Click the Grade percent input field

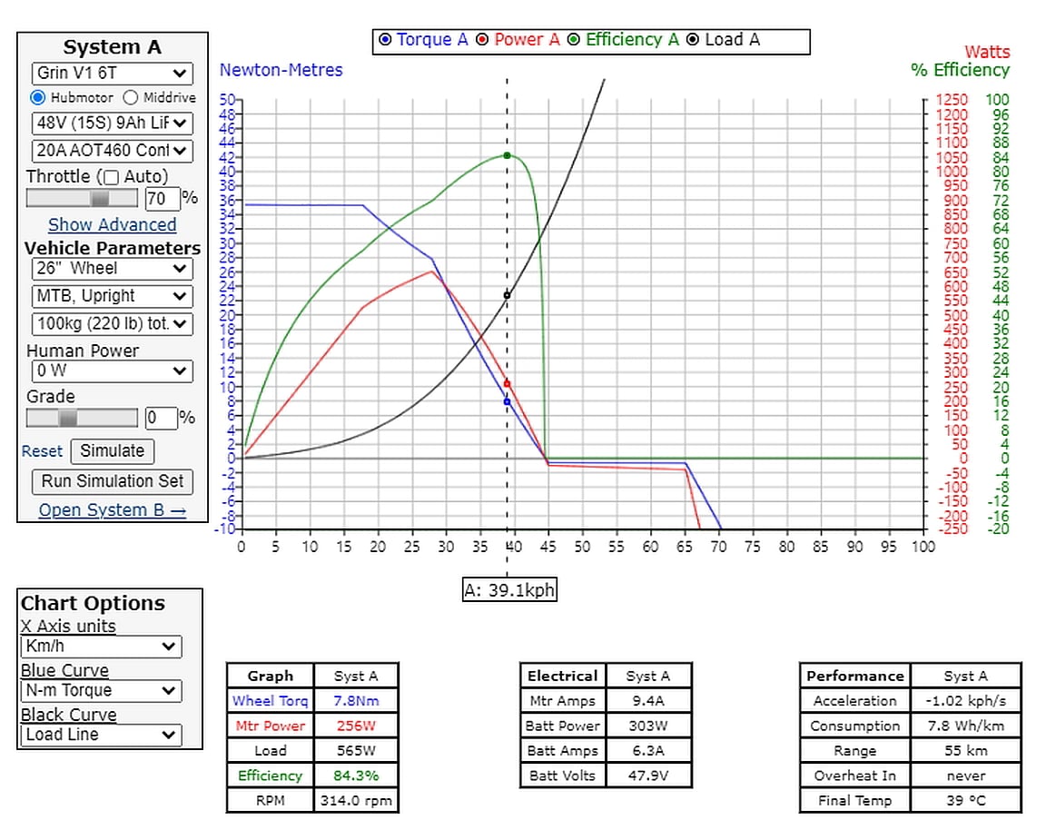click(161, 419)
